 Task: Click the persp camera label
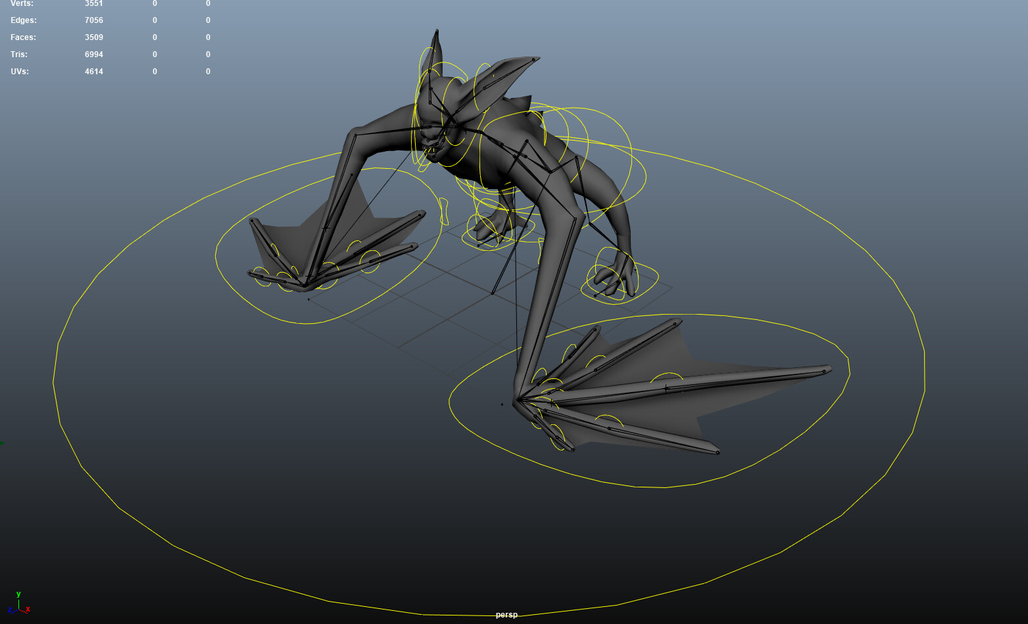(x=506, y=615)
